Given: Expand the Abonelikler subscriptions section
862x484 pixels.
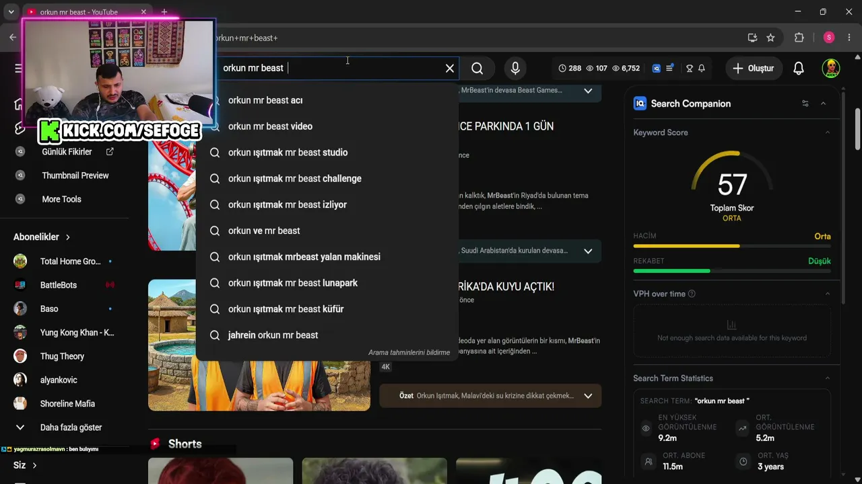Looking at the screenshot, I should point(42,237).
